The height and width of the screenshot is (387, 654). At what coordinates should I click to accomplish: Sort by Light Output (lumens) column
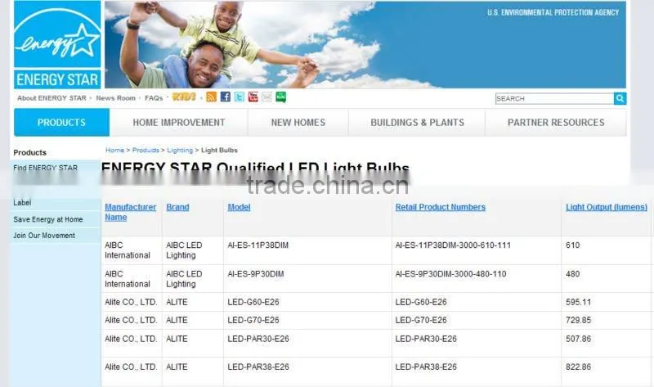tap(607, 207)
